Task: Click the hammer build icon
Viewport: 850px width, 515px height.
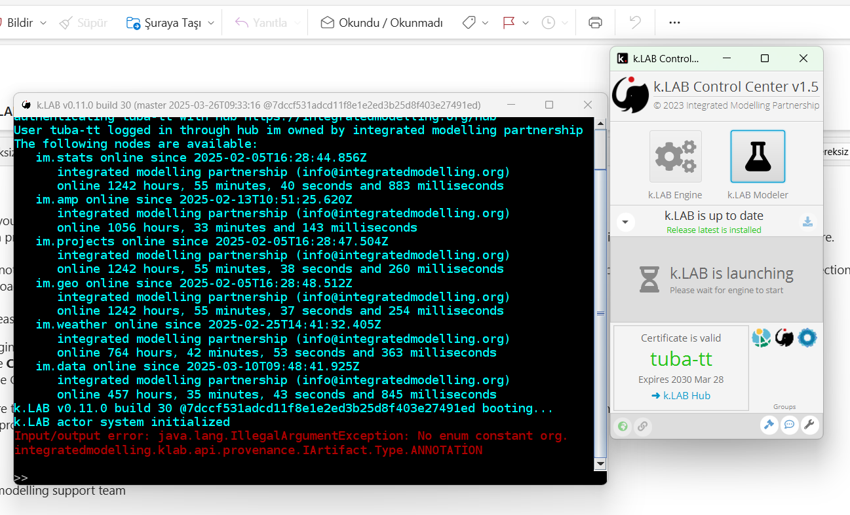Action: tap(769, 425)
